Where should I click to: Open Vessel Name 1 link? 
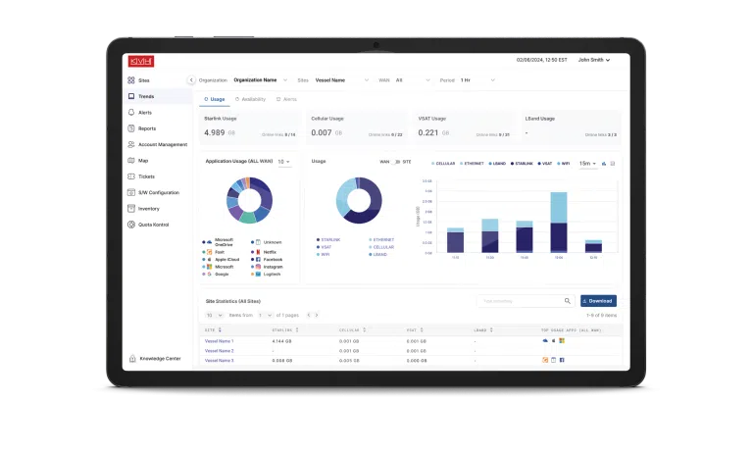tap(219, 341)
